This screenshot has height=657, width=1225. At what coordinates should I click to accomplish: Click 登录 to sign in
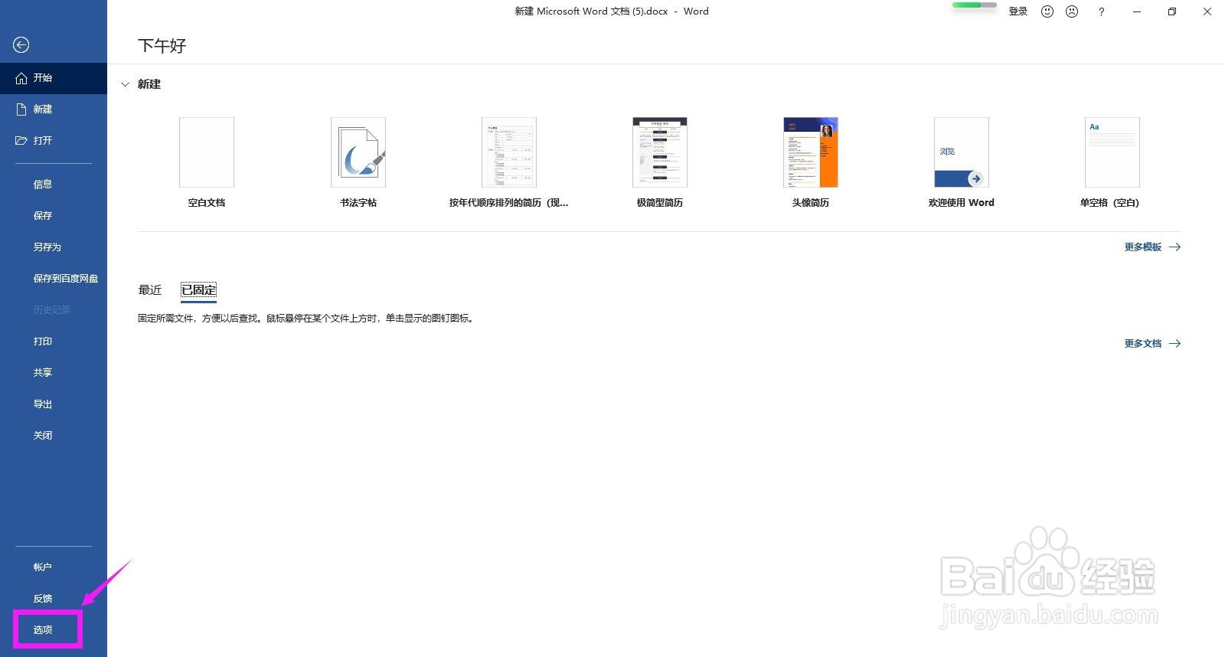(x=1018, y=11)
